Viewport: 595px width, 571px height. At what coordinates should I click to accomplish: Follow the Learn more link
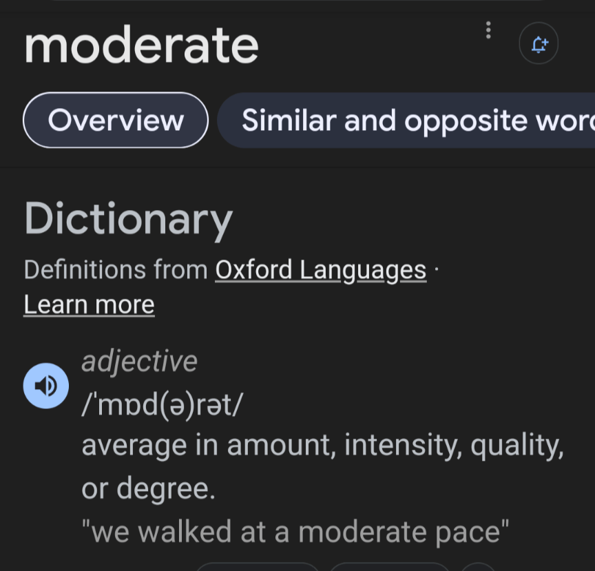[89, 304]
